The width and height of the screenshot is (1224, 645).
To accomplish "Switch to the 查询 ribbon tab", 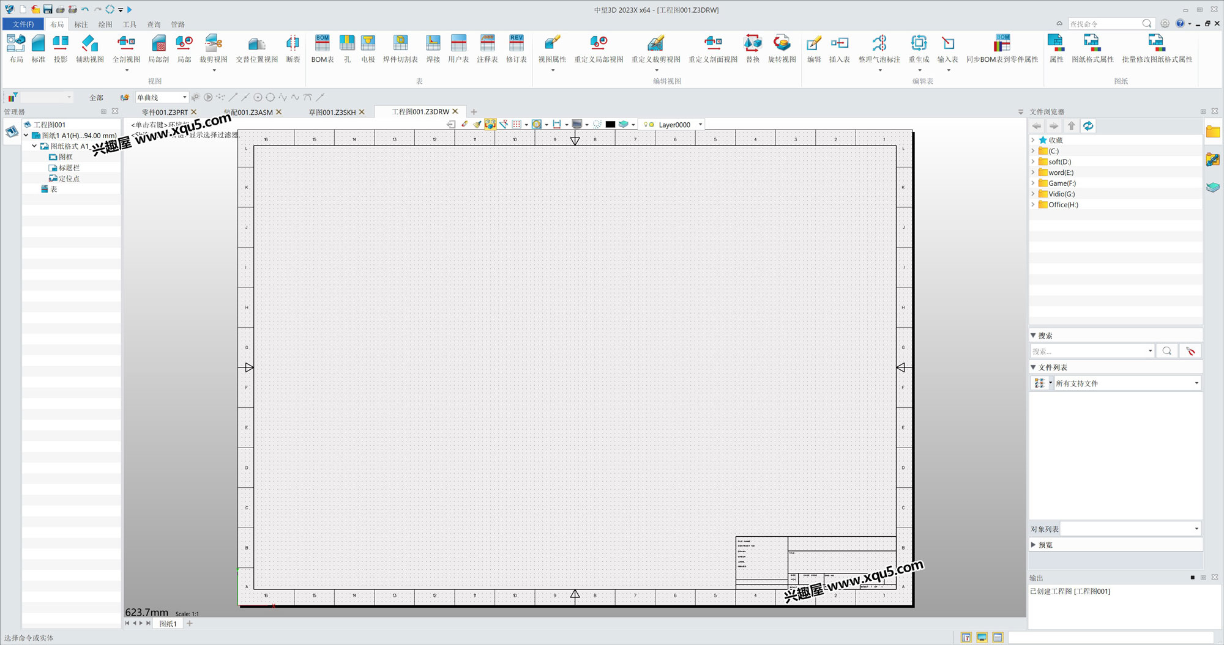I will (x=154, y=24).
